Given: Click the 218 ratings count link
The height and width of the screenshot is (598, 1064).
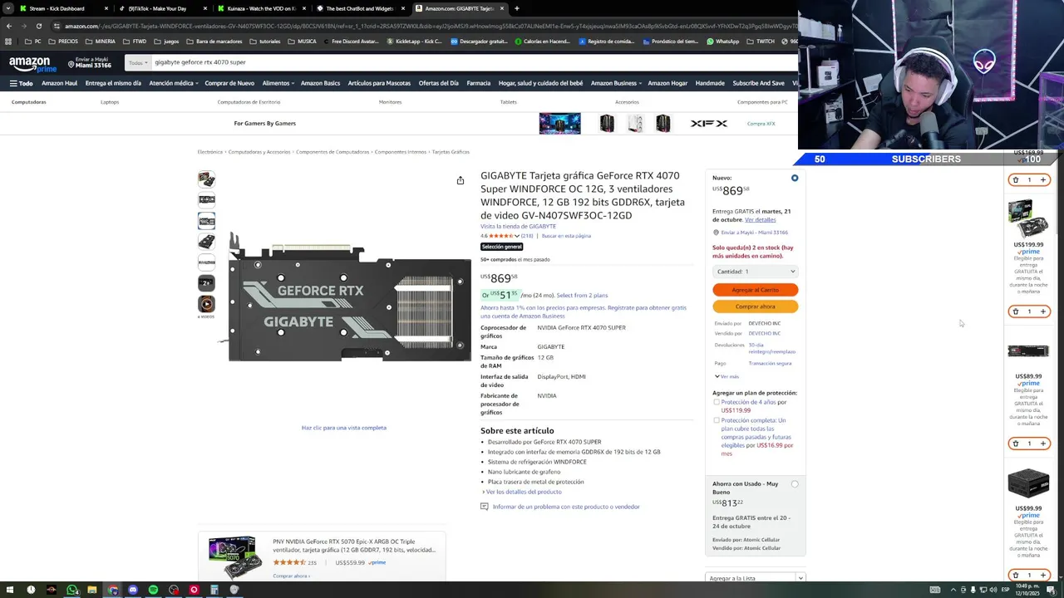Looking at the screenshot, I should pos(527,236).
